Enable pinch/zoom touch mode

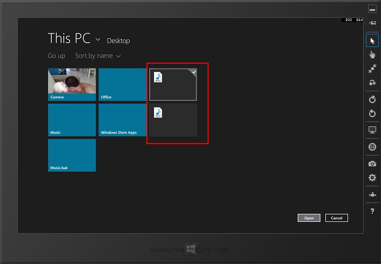click(372, 69)
